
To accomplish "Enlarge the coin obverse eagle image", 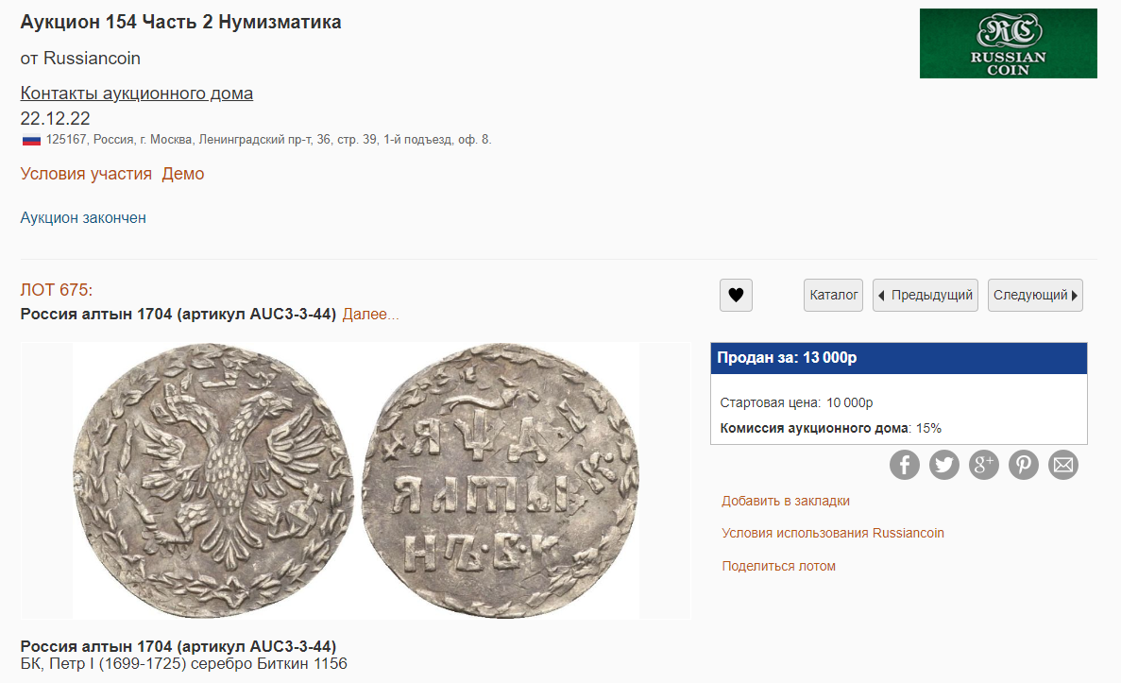I will [x=213, y=481].
